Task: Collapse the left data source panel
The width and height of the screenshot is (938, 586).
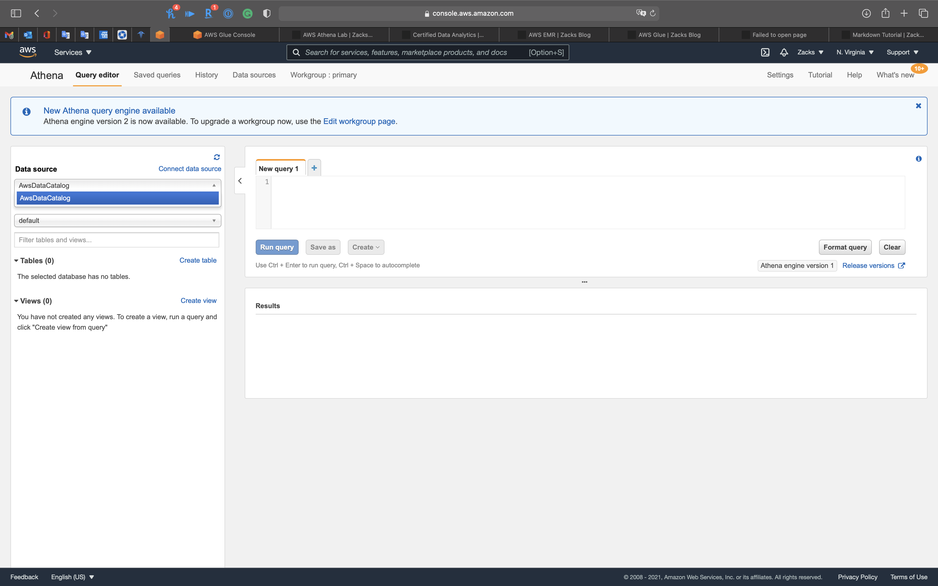Action: point(240,181)
